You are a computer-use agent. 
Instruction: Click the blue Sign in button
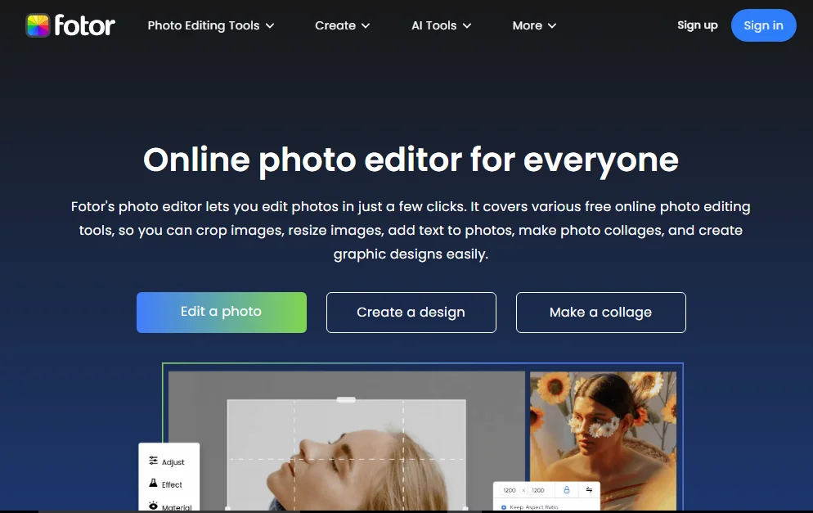point(763,25)
